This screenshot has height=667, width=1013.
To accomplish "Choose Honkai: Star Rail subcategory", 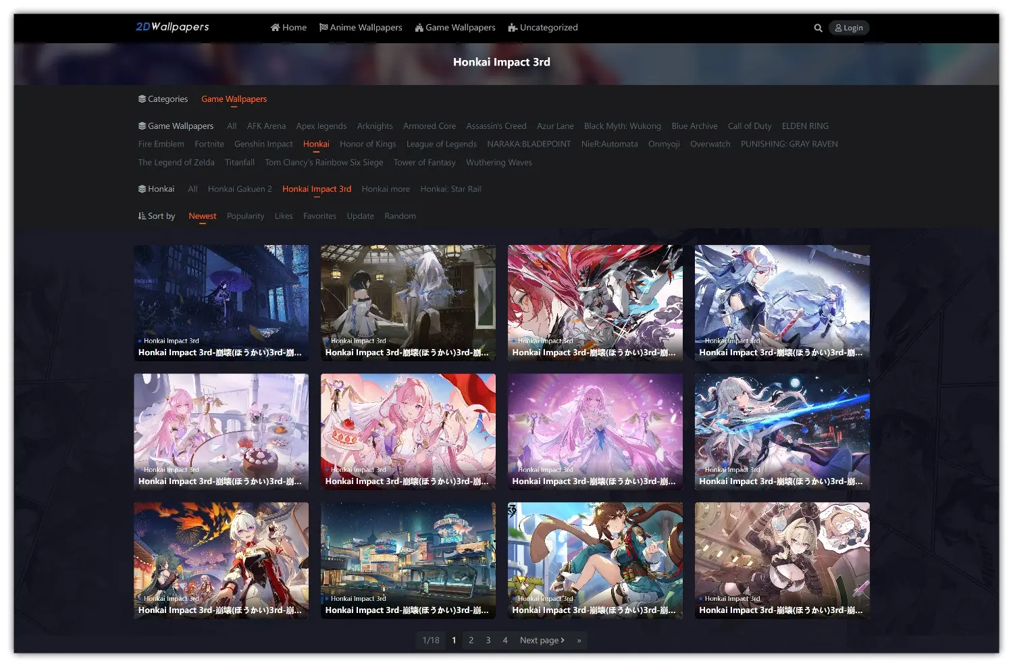I will click(x=451, y=189).
